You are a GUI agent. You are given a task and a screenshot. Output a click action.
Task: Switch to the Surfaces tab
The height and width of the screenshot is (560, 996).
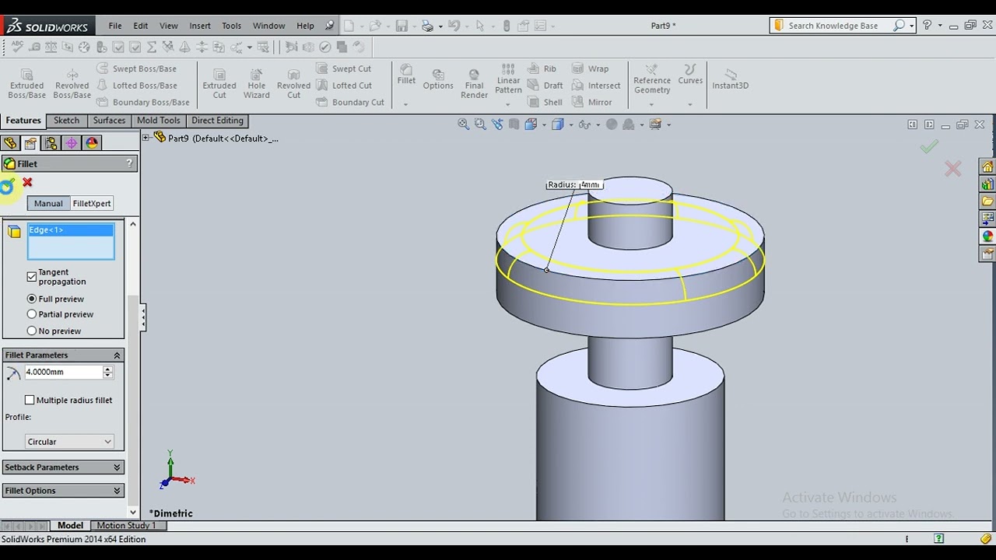click(x=109, y=121)
